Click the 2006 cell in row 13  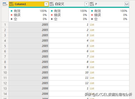(x=29, y=88)
